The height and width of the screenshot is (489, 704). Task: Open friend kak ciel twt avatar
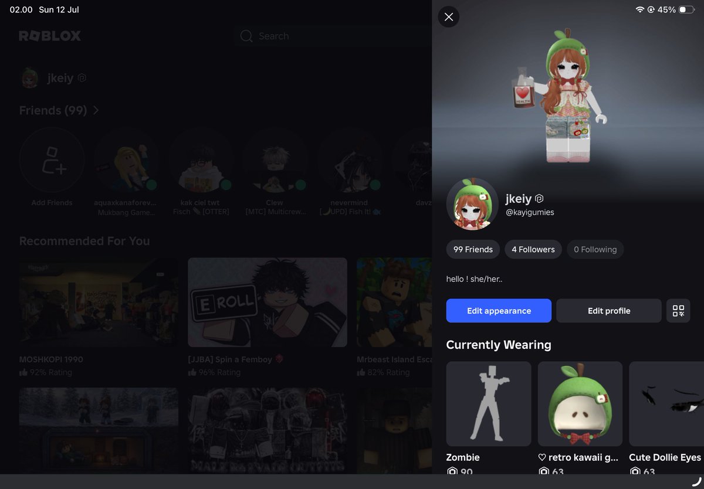(201, 160)
